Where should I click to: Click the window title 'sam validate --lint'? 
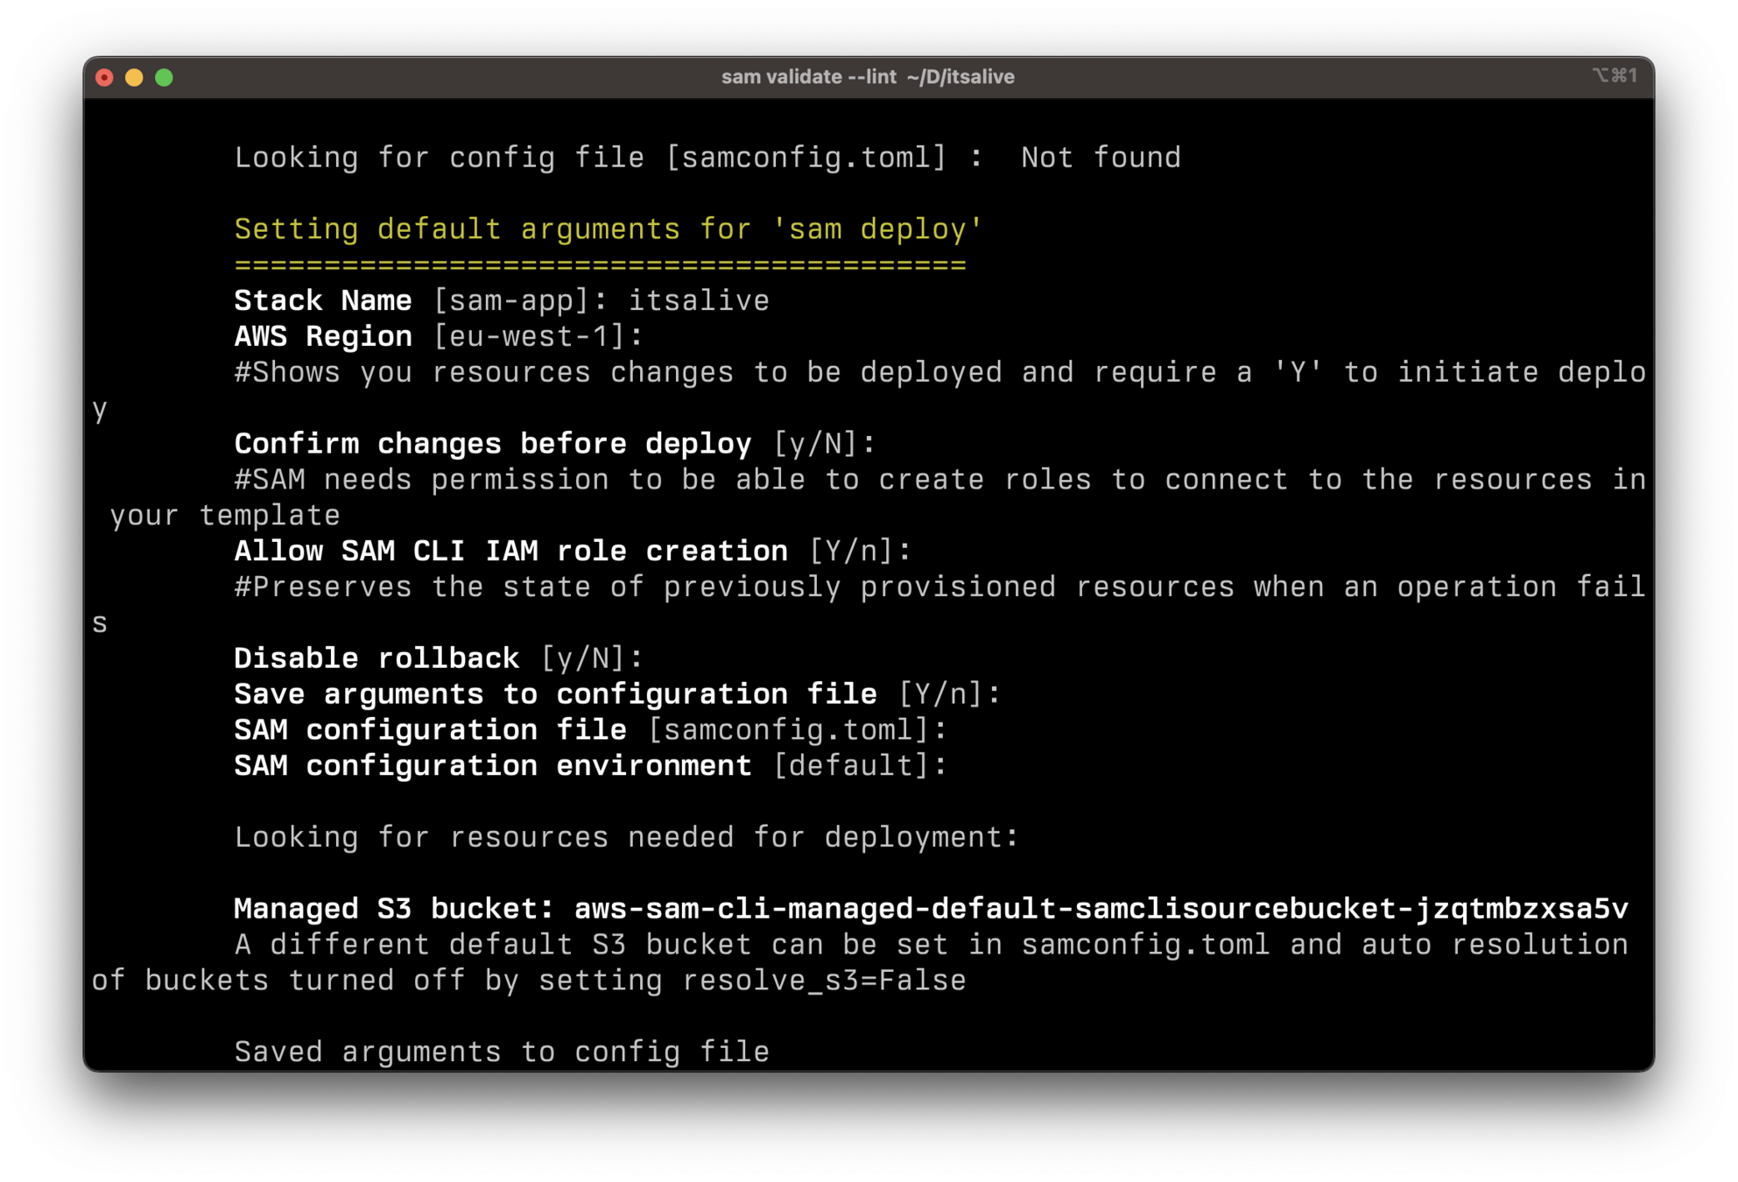[808, 77]
